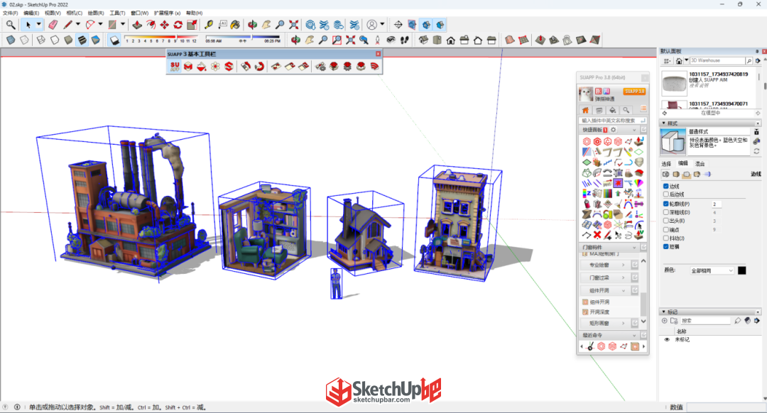Enable the 后边线 back edges checkbox

[665, 194]
